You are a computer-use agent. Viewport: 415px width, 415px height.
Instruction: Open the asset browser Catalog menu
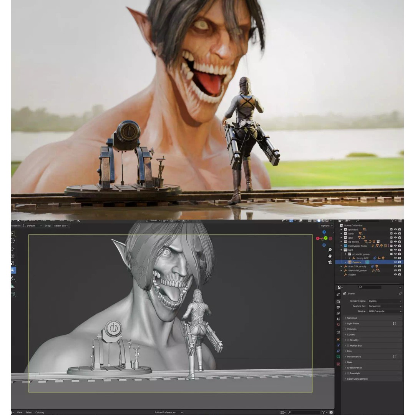pos(40,412)
